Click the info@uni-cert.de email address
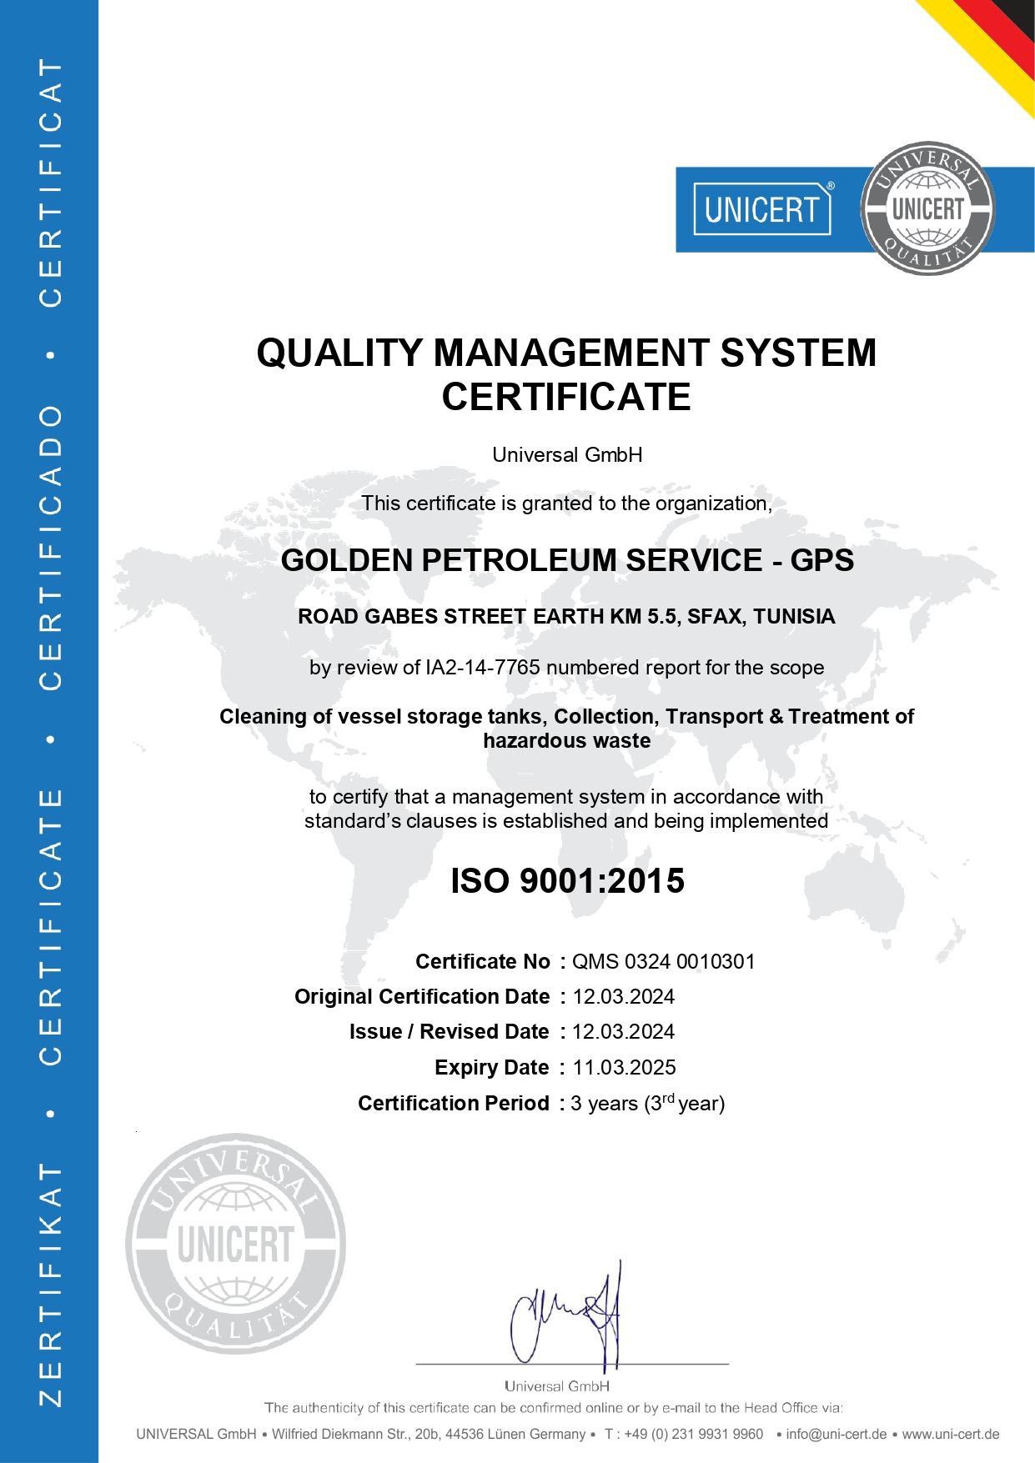Image resolution: width=1035 pixels, height=1463 pixels. (836, 1434)
